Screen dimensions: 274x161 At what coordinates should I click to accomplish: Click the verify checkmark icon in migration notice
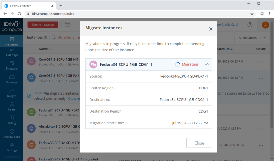pos(29,96)
